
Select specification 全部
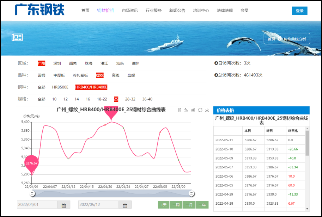(42, 99)
